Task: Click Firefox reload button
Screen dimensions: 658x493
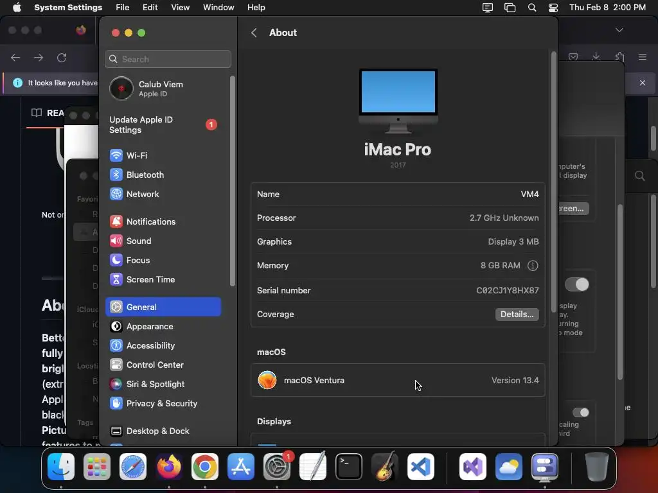Action: (62, 57)
